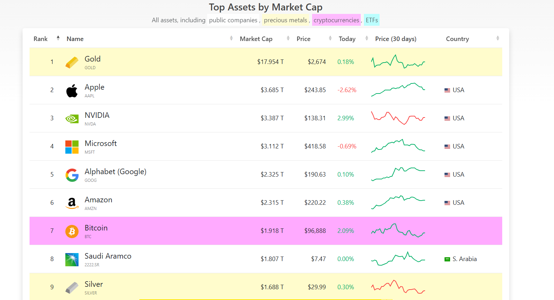Click the USA flag in Microsoft row

(x=447, y=147)
